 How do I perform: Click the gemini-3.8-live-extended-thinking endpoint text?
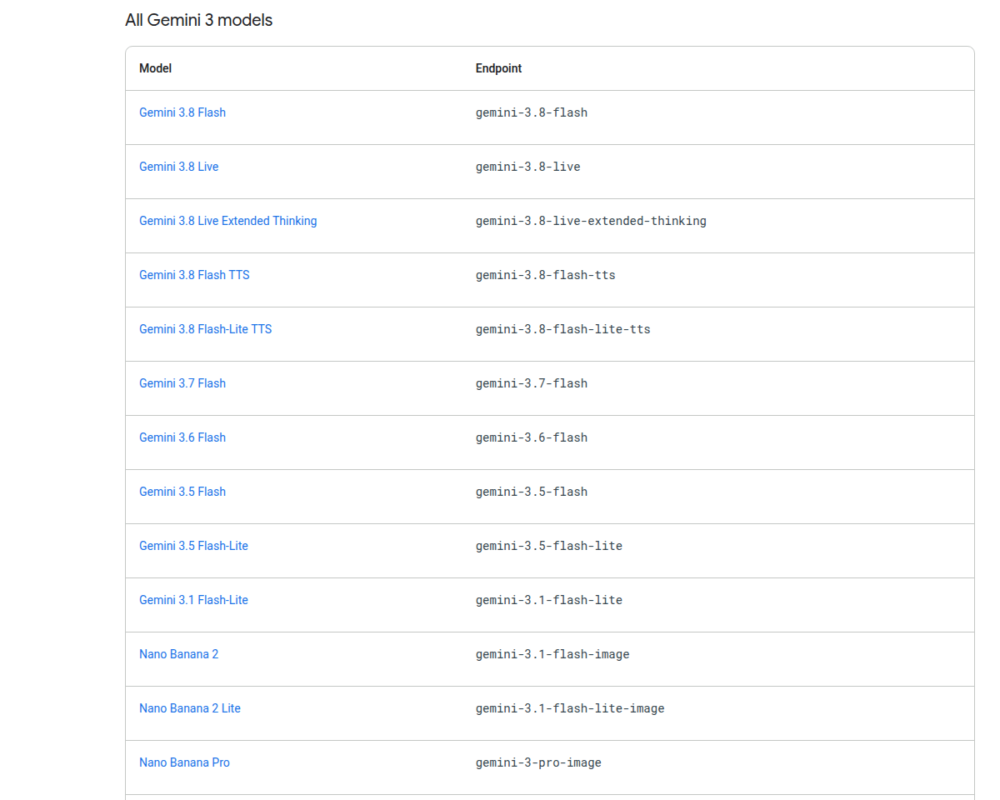[591, 221]
